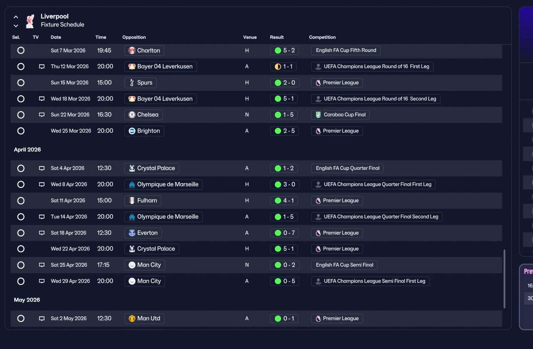Open the Olympique de Marseille home fixture opposition
The width and height of the screenshot is (533, 349).
(163, 184)
